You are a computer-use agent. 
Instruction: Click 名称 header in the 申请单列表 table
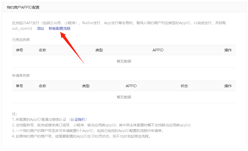point(42,86)
